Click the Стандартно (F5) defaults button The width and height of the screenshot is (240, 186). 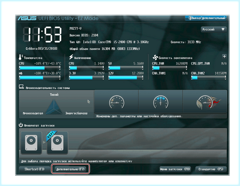[211, 169]
